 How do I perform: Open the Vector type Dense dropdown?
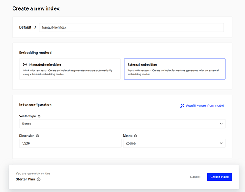pyautogui.click(x=122, y=124)
